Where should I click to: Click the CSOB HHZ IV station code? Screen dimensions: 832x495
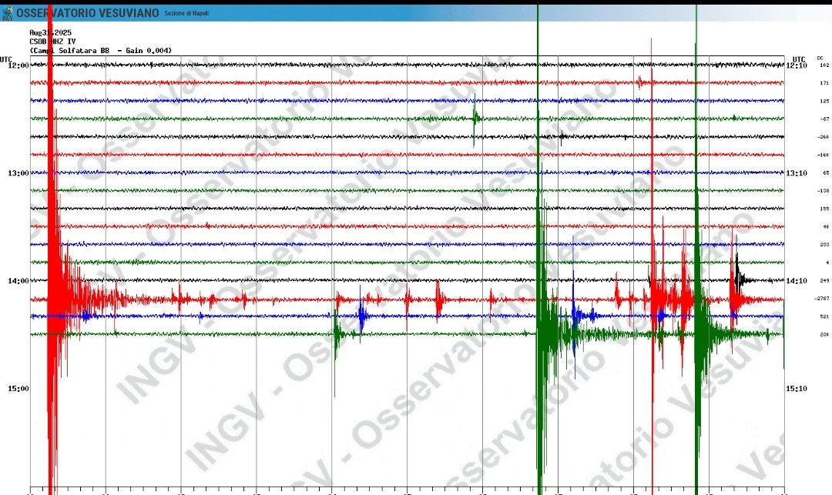[x=52, y=42]
